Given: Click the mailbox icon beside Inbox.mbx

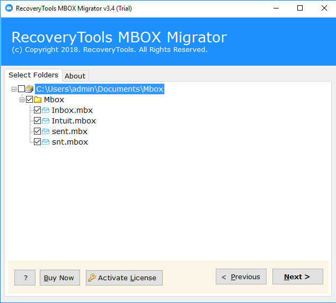Looking at the screenshot, I should tap(46, 110).
